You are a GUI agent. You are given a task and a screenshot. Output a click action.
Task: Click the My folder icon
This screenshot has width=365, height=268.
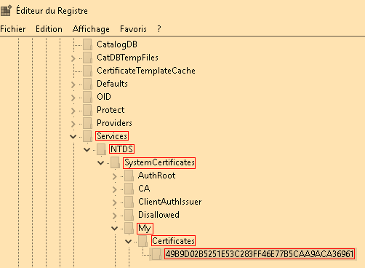[x=129, y=228]
